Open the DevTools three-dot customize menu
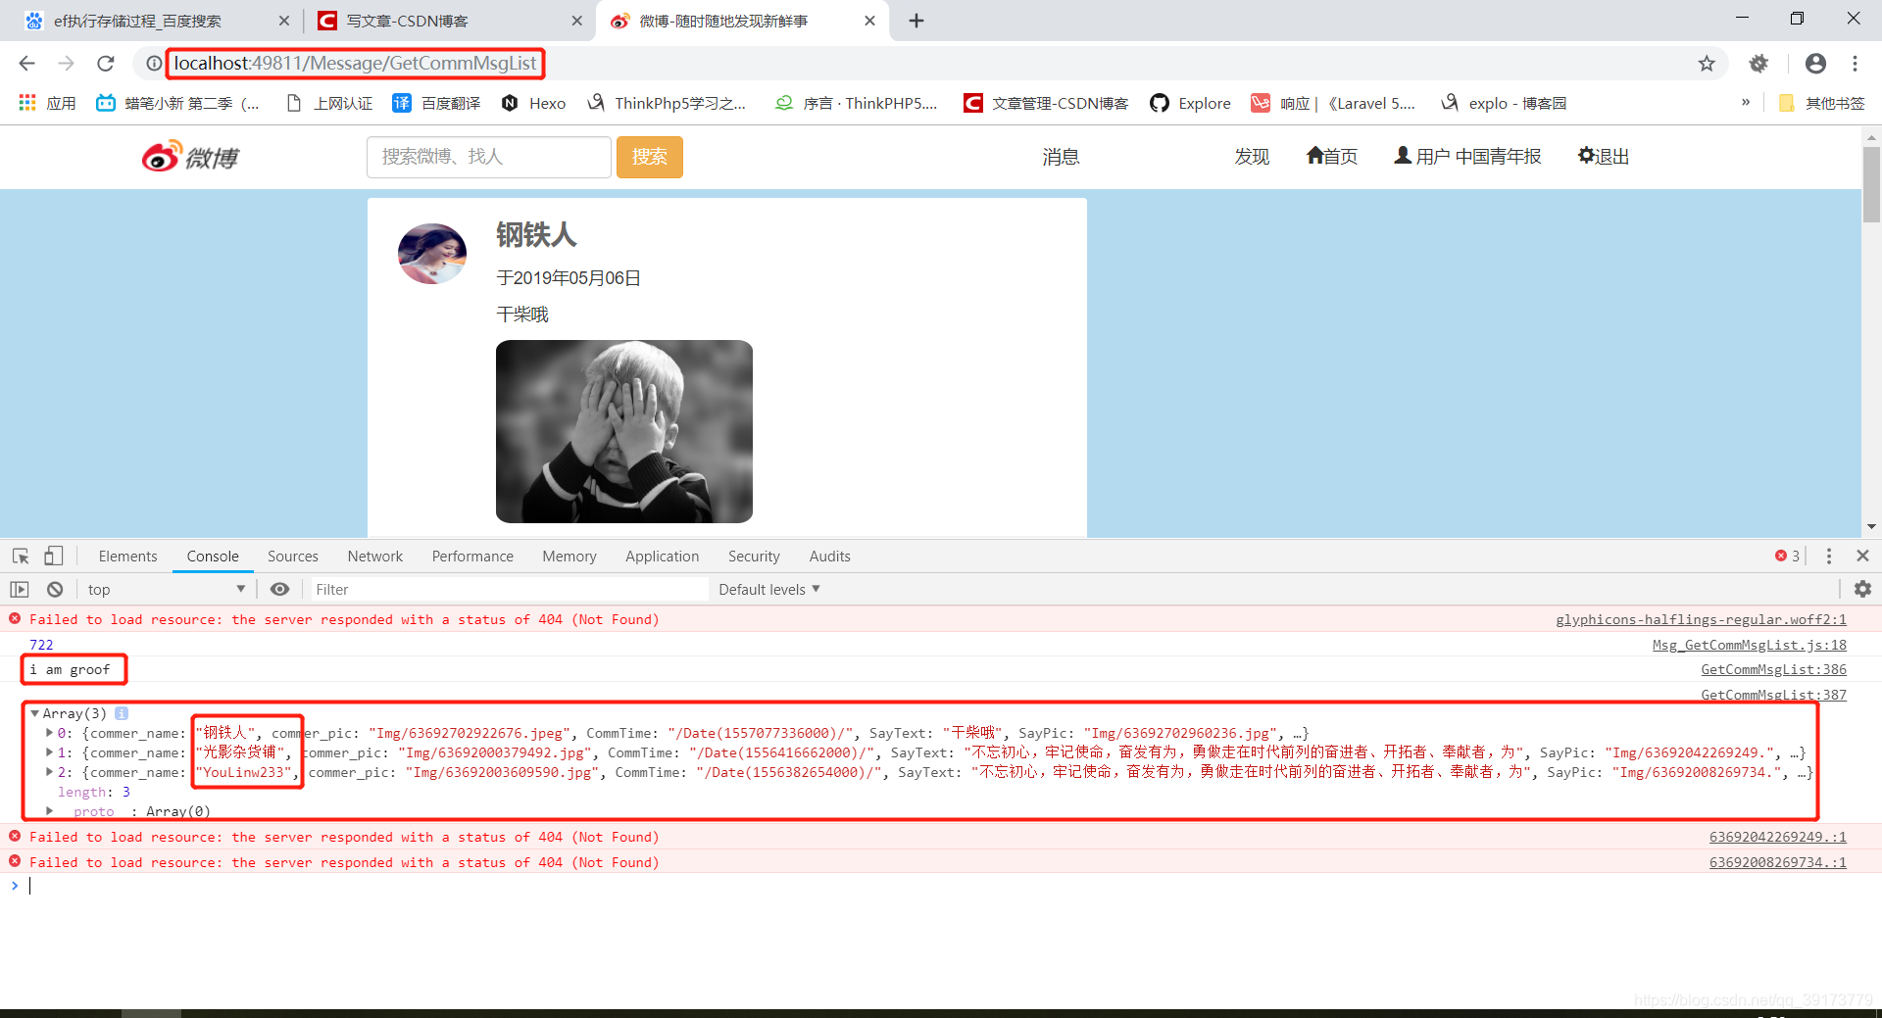1882x1018 pixels. click(x=1828, y=556)
